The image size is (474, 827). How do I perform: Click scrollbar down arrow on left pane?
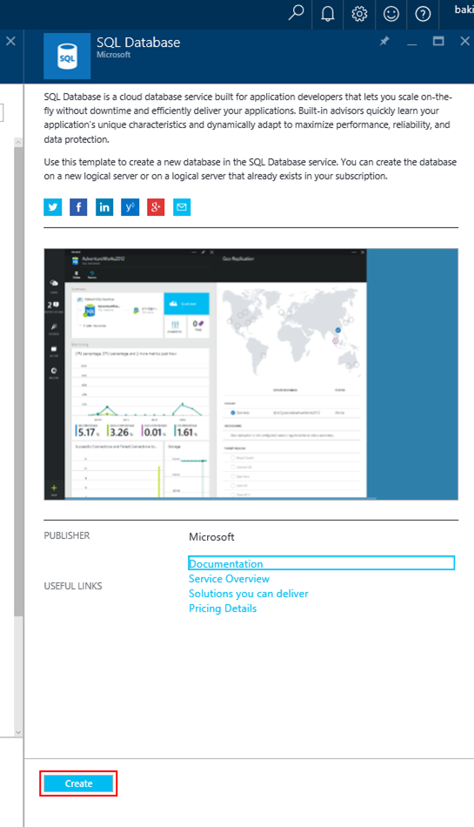click(x=18, y=732)
